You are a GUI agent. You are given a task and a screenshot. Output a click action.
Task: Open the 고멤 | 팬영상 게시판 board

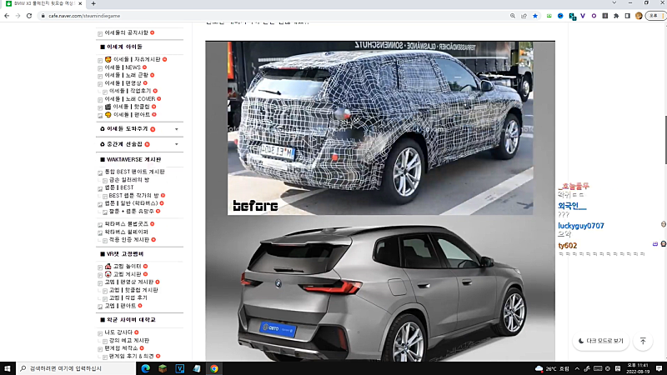click(x=129, y=282)
